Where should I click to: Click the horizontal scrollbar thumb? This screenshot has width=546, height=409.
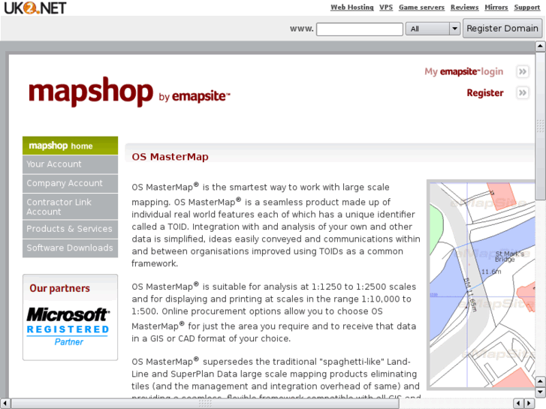pos(205,403)
